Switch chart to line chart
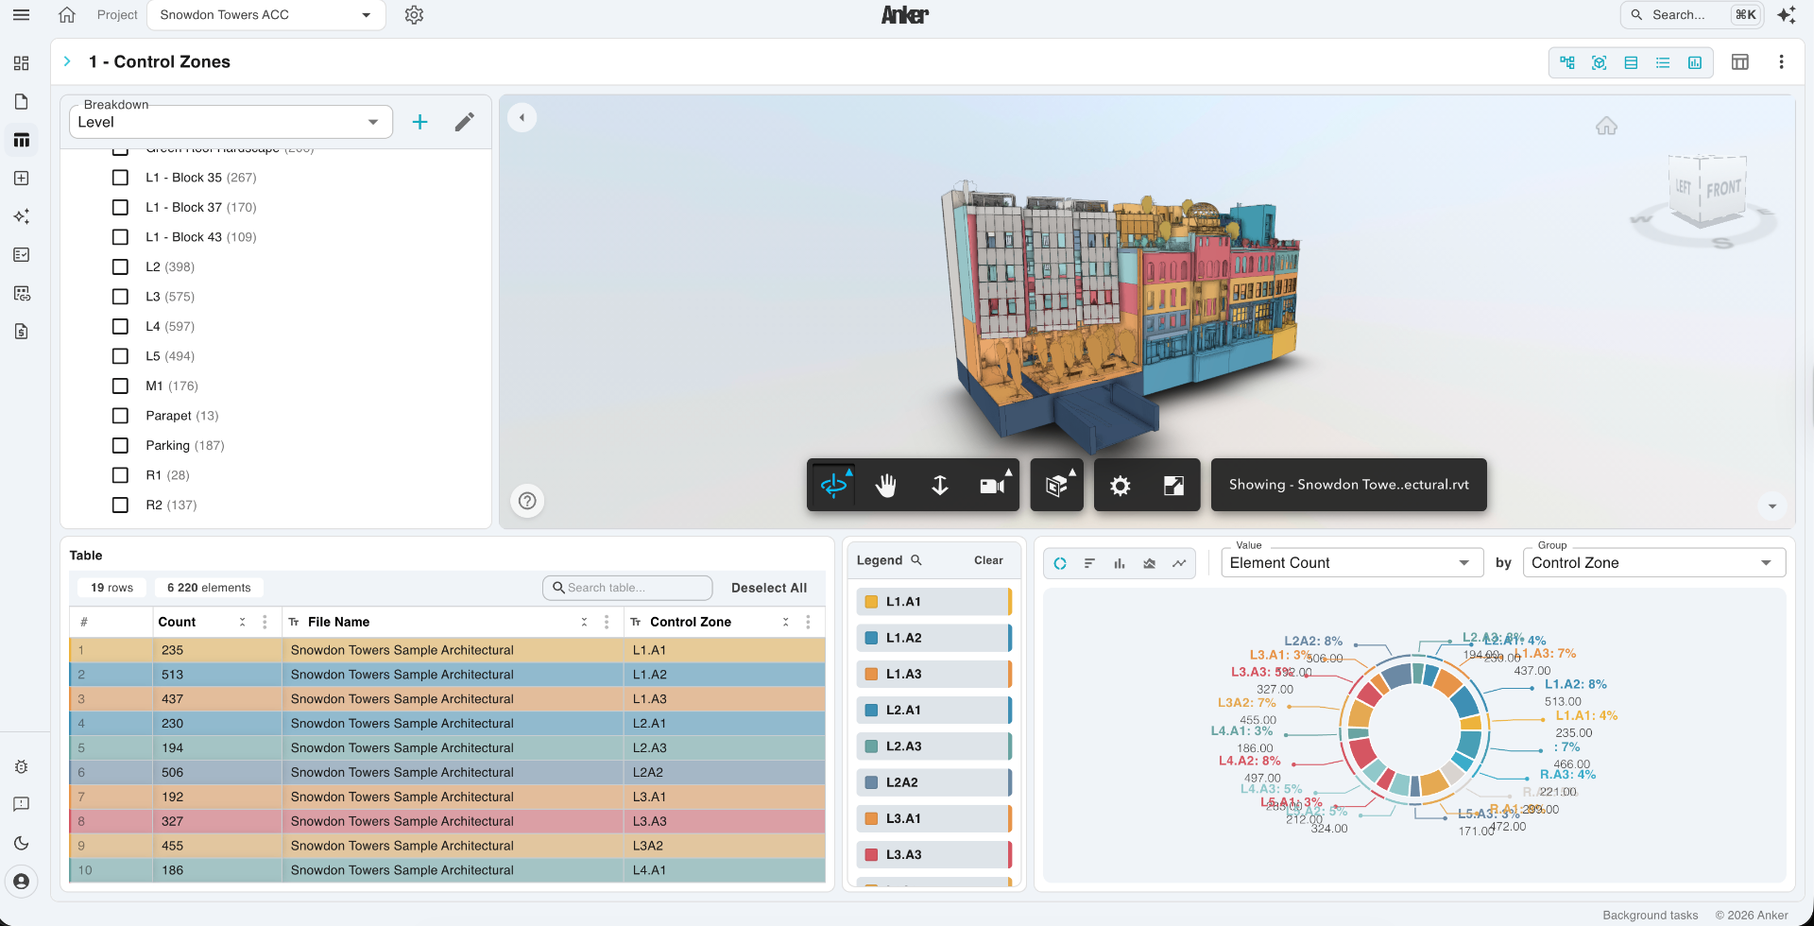 tap(1179, 563)
